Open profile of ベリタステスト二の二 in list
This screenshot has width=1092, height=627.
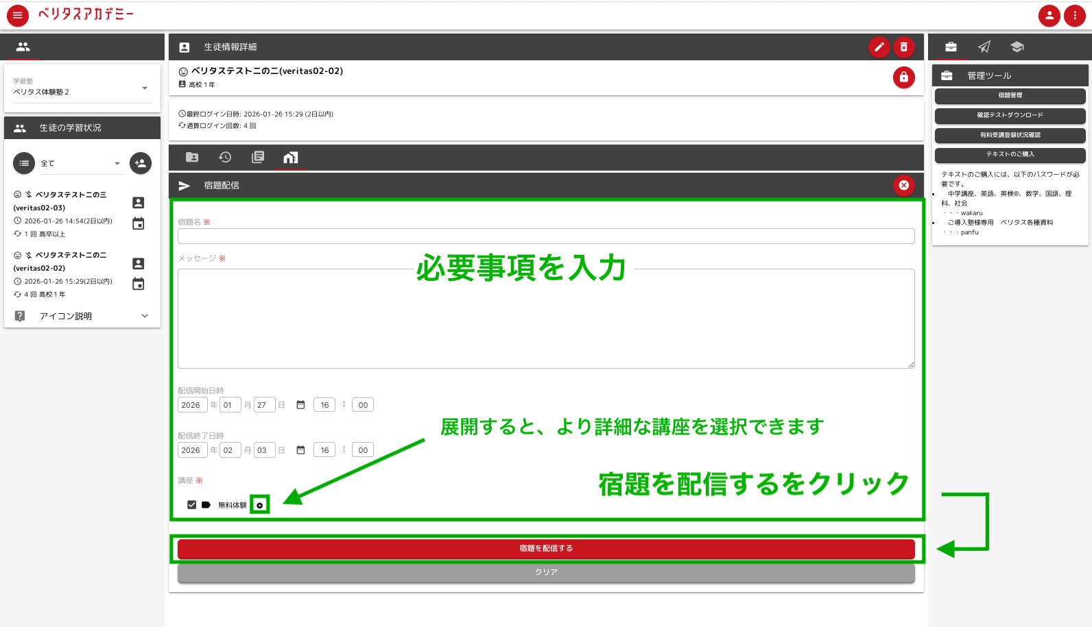pyautogui.click(x=139, y=264)
